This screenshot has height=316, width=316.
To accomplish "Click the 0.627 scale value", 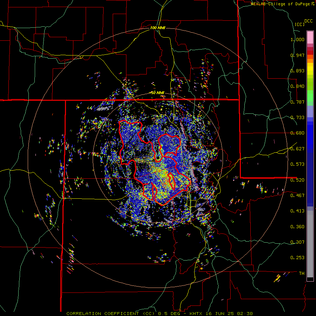I will tap(297, 149).
